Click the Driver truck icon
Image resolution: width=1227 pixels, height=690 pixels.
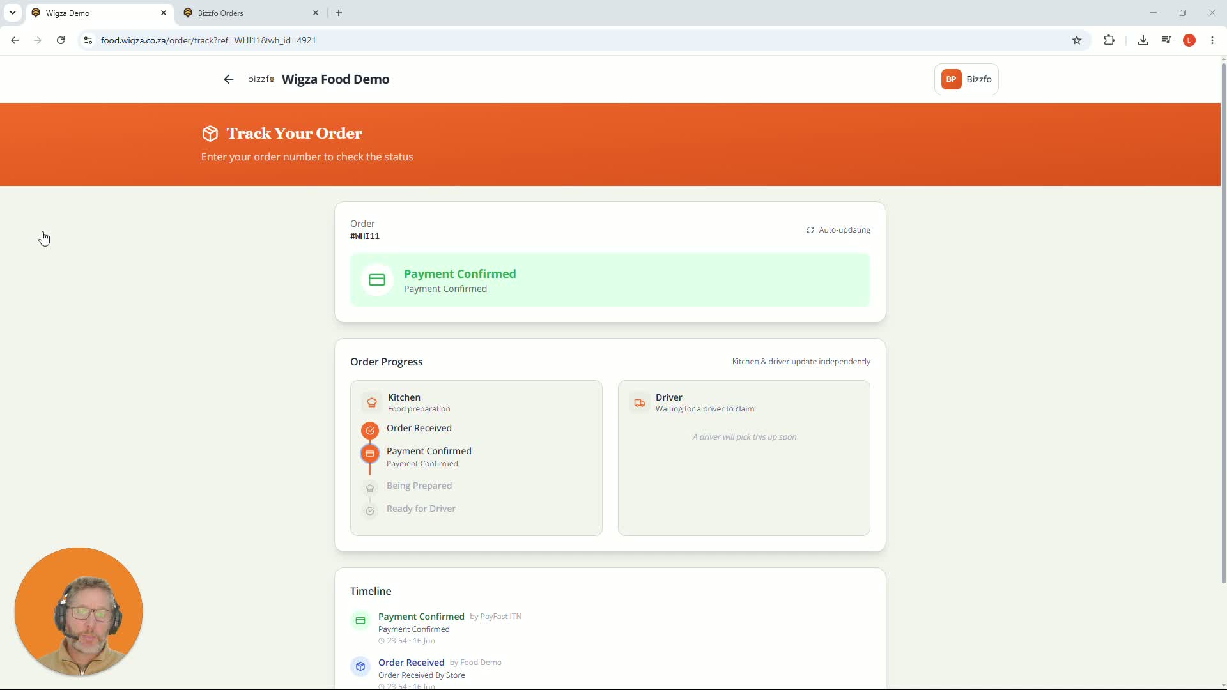(640, 402)
